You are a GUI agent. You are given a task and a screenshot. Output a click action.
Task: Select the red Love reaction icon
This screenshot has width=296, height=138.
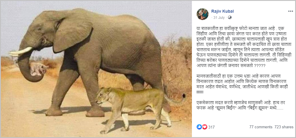click(x=205, y=127)
